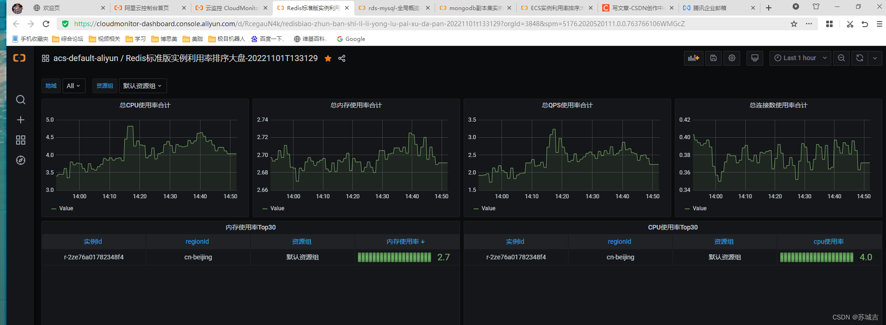Image resolution: width=886 pixels, height=325 pixels.
Task: Go back with browser back arrow
Action: pyautogui.click(x=16, y=24)
